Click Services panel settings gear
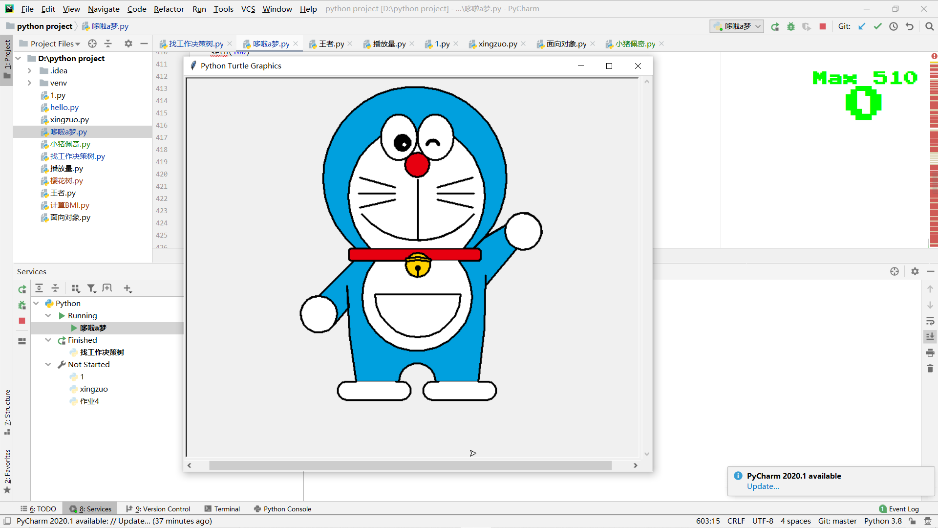 [915, 271]
